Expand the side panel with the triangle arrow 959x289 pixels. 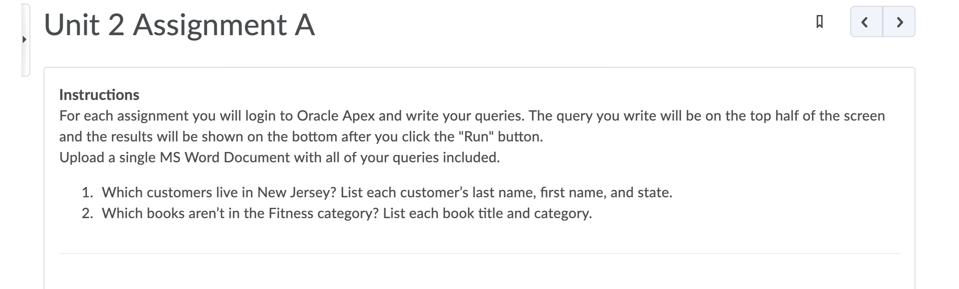[x=24, y=39]
